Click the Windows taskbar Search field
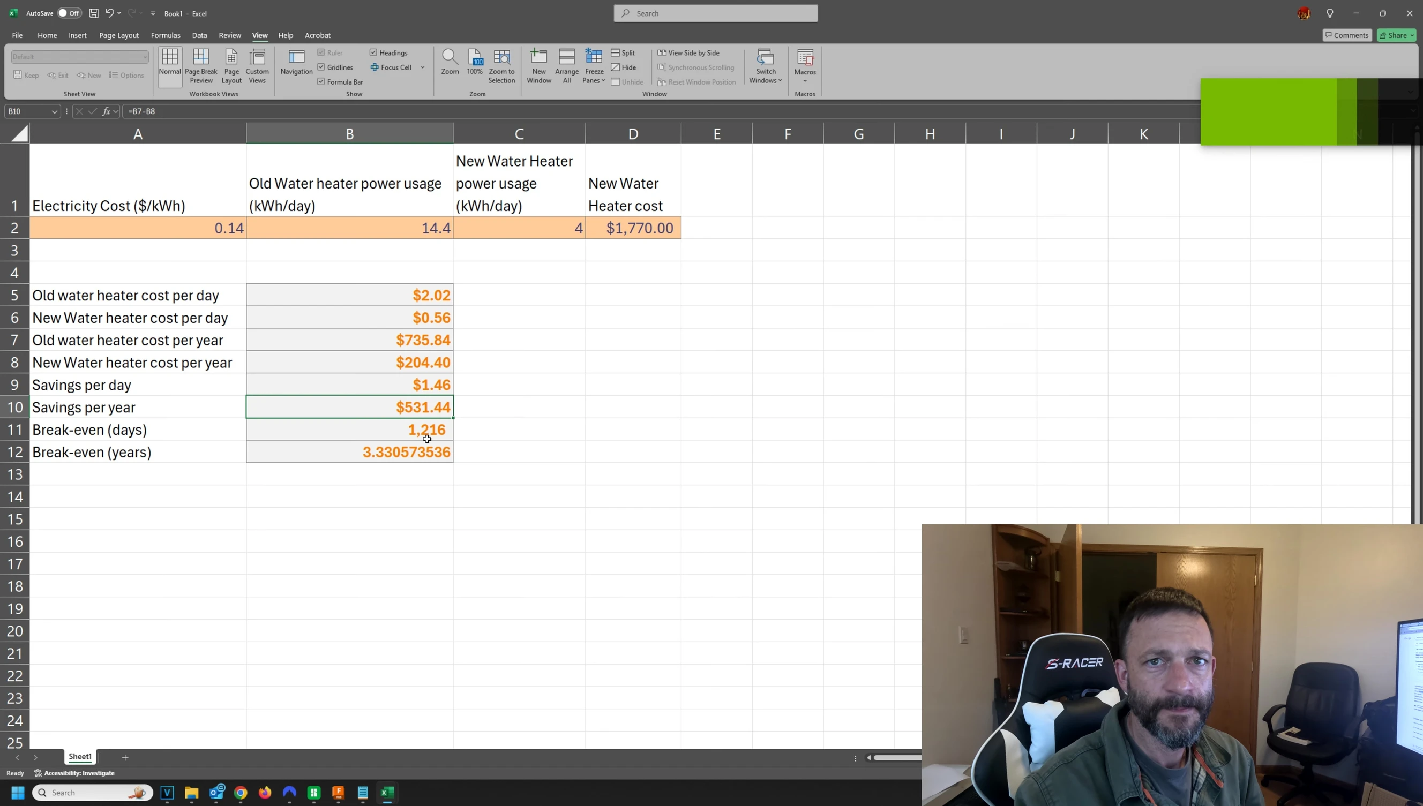 tap(93, 793)
